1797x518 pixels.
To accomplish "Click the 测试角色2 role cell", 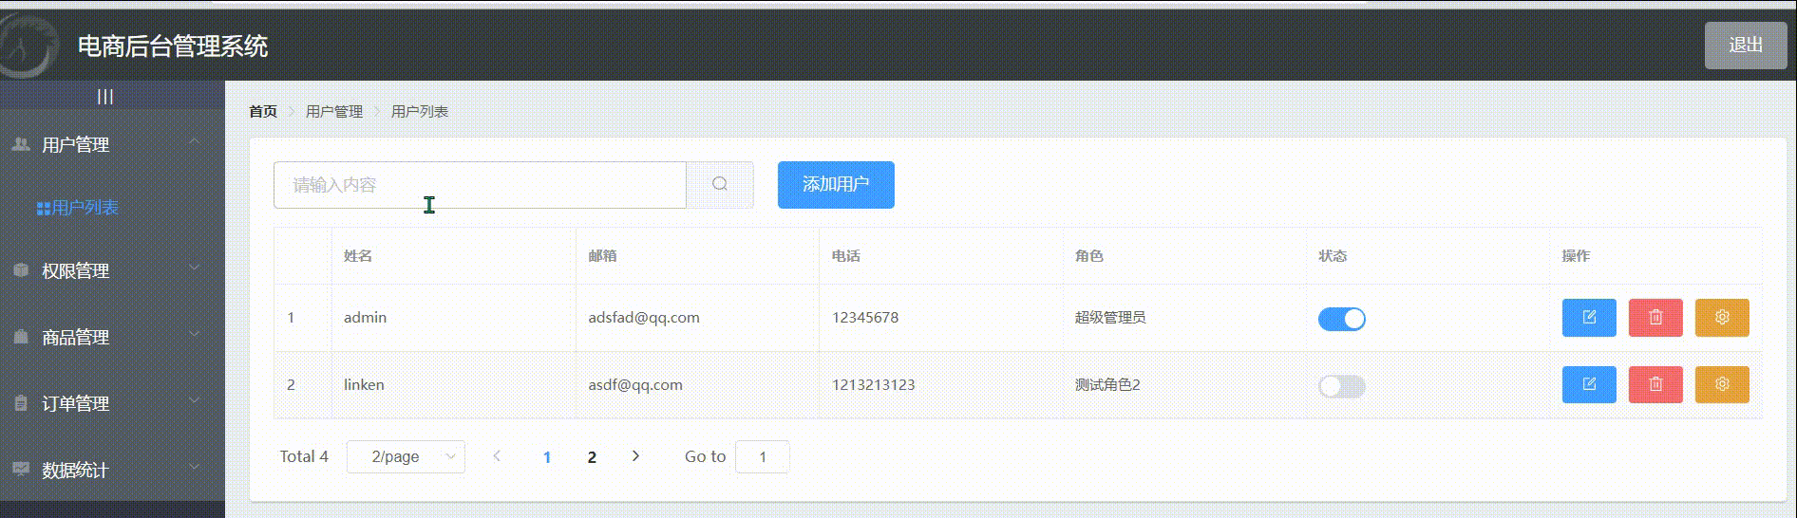I will click(x=1107, y=384).
